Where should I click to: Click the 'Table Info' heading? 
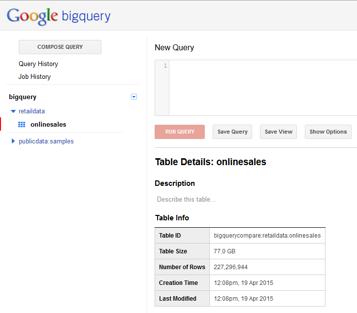(172, 218)
